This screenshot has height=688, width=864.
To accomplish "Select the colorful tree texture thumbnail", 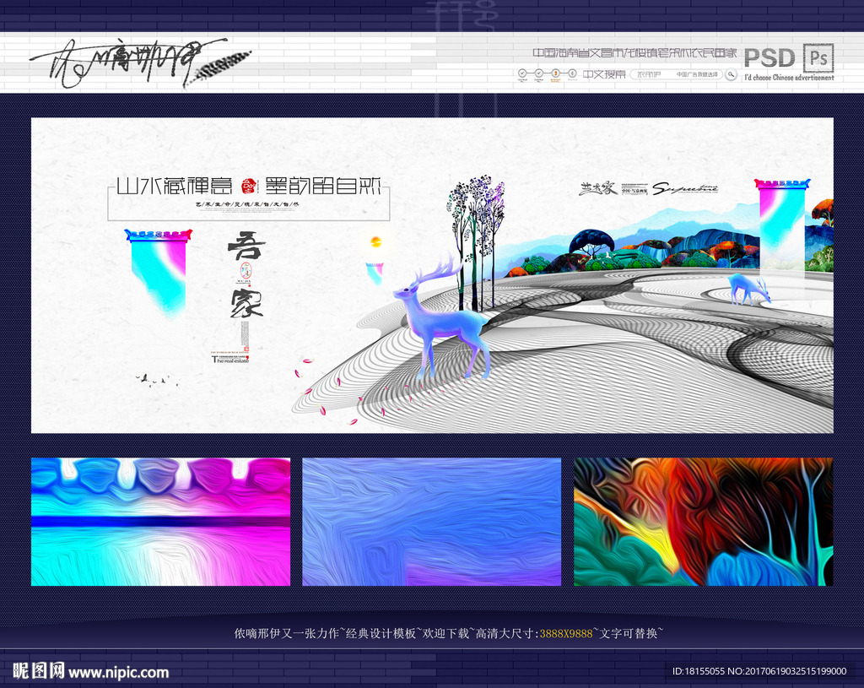I will tap(703, 522).
